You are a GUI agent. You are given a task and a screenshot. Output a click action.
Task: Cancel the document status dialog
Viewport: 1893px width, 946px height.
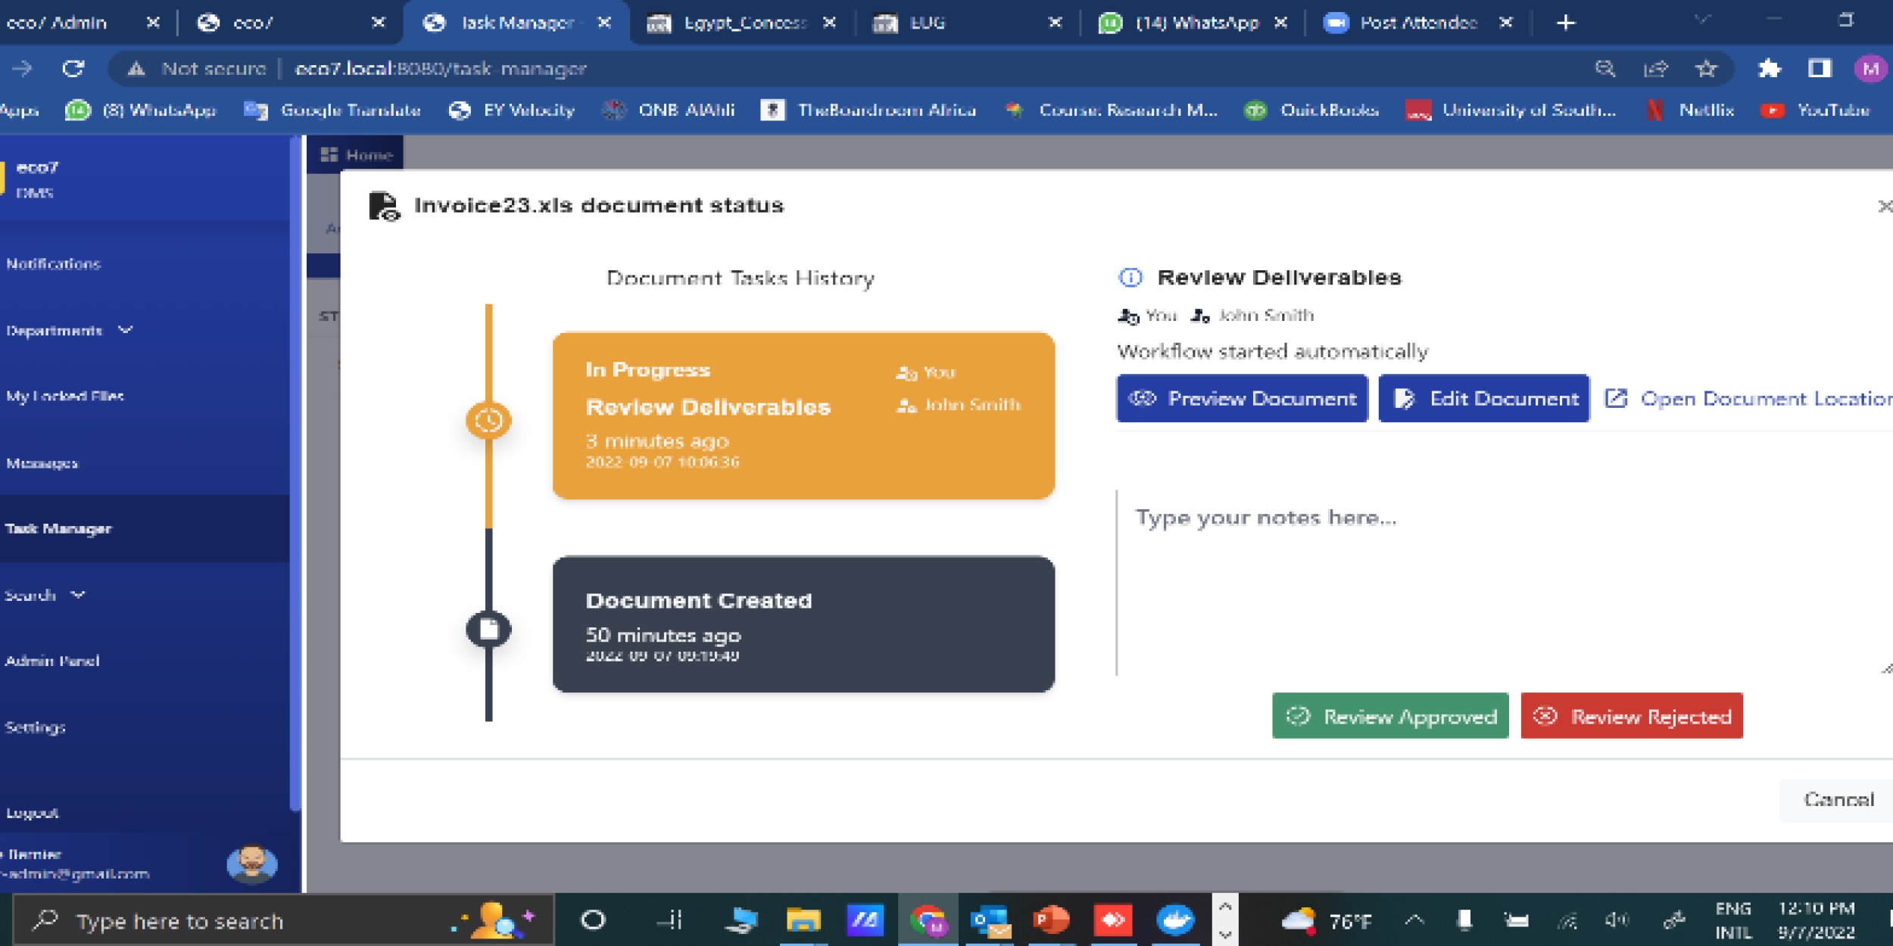pos(1838,799)
